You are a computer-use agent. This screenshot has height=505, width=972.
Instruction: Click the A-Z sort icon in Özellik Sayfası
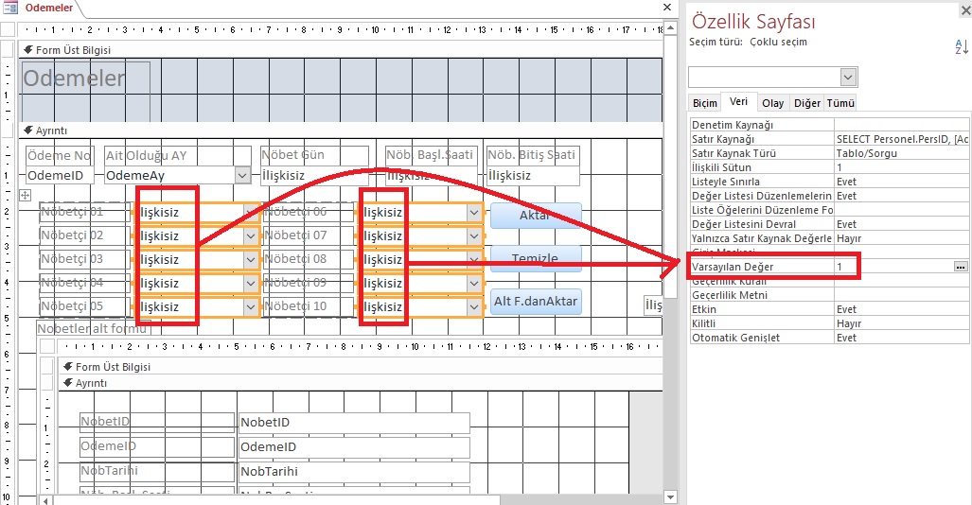(962, 46)
